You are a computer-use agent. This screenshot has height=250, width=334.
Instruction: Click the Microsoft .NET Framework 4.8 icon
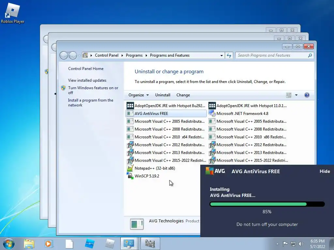[212, 114]
